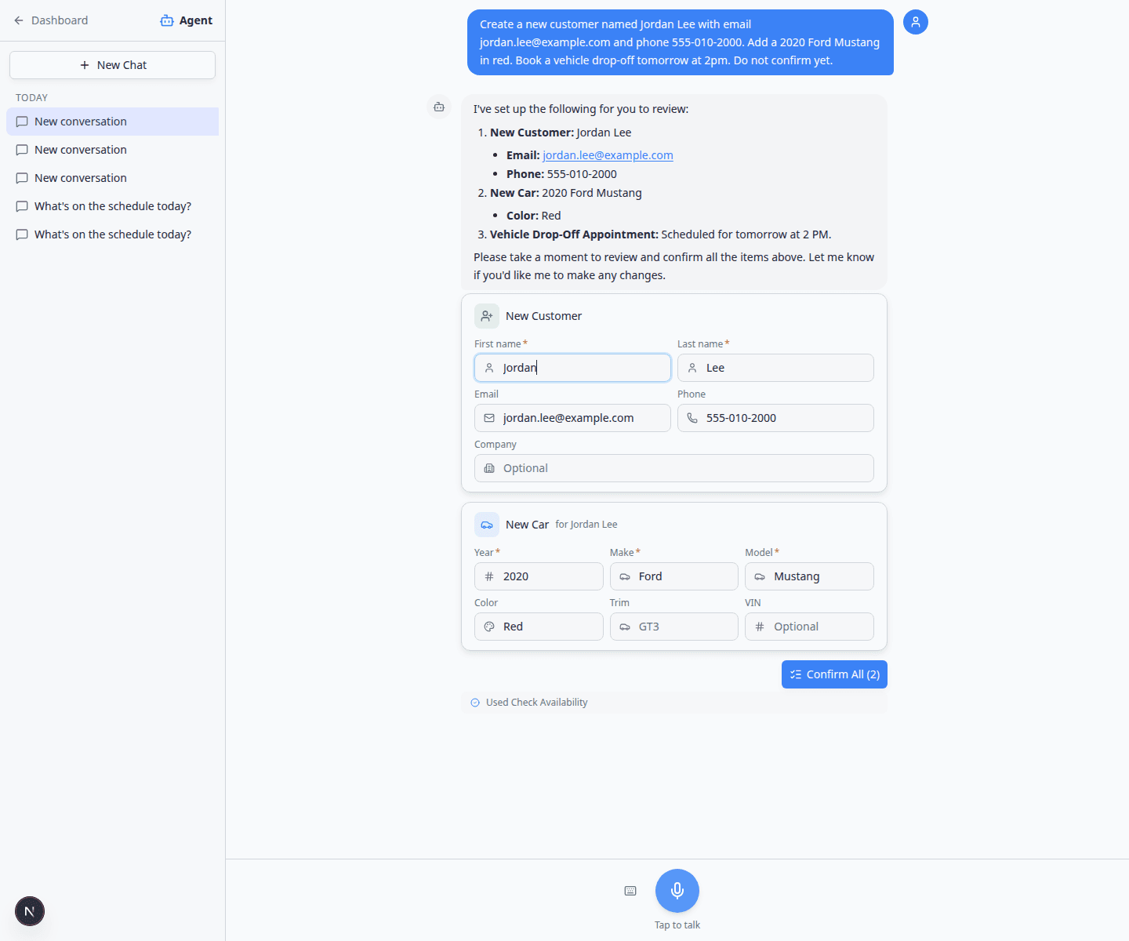
Task: Open the keyboard input icon
Action: tap(630, 891)
